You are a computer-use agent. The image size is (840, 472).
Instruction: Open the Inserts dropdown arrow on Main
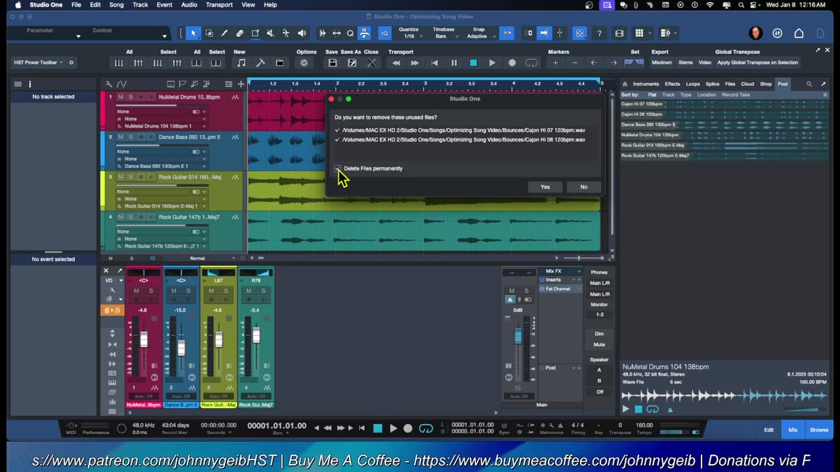coord(574,280)
